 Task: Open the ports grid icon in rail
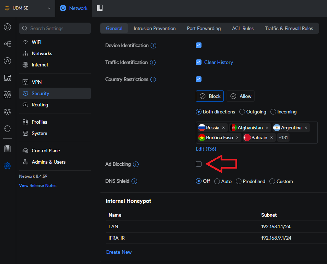tap(7, 95)
